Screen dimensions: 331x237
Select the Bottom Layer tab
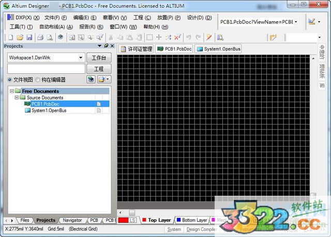point(194,220)
